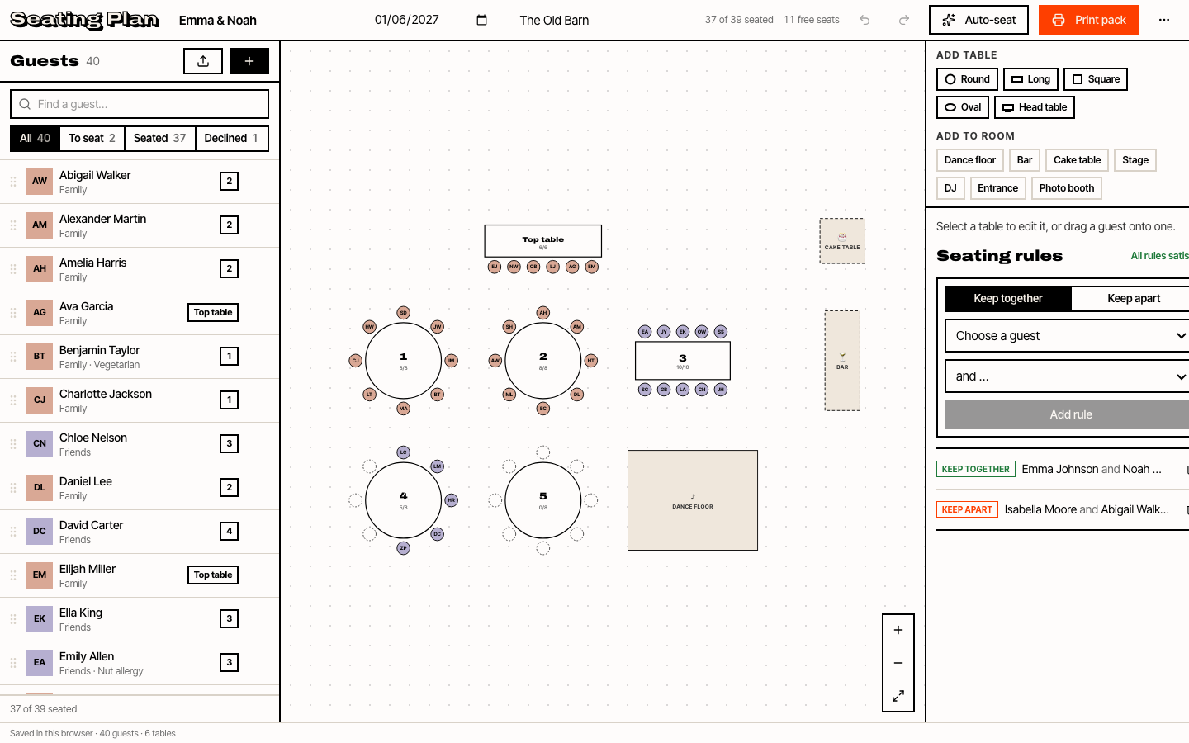This screenshot has height=743, width=1189.
Task: Edit the venue name The Old Barn
Action: pyautogui.click(x=555, y=20)
